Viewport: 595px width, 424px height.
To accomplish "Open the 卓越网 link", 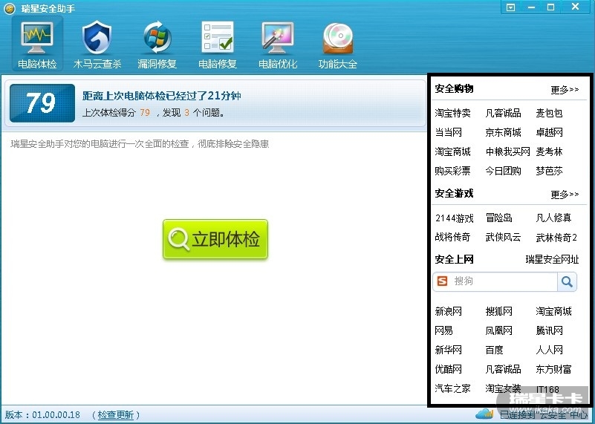I will pos(549,132).
